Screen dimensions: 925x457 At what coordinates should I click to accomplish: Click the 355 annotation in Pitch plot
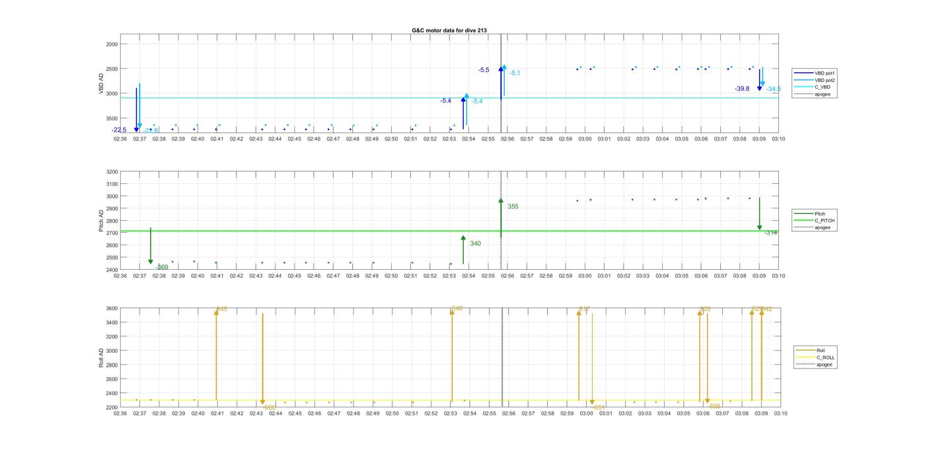click(513, 206)
